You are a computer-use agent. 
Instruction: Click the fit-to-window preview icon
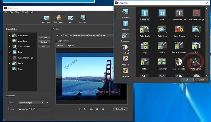pyautogui.click(x=80, y=109)
